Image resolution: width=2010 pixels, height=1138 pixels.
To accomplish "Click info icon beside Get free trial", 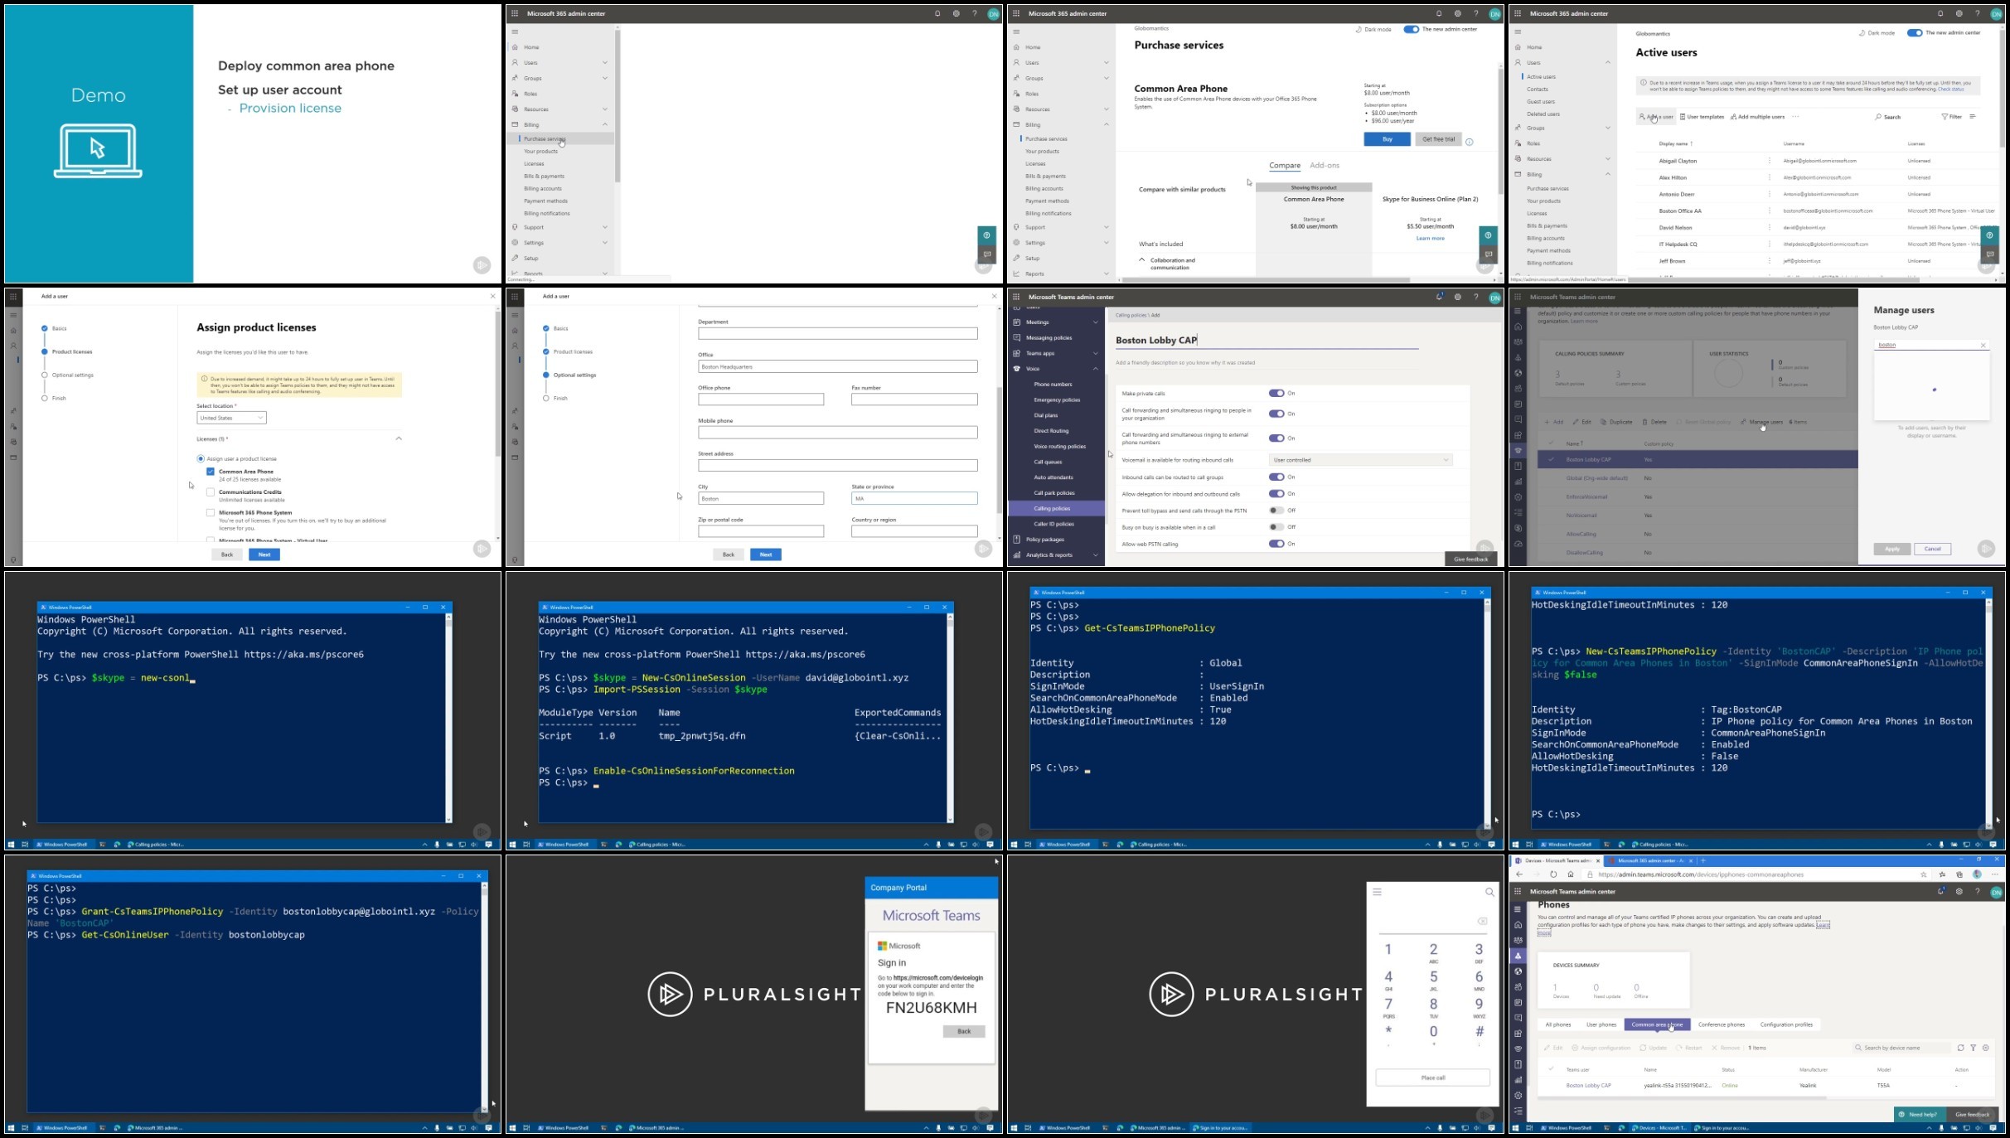I will 1470,142.
